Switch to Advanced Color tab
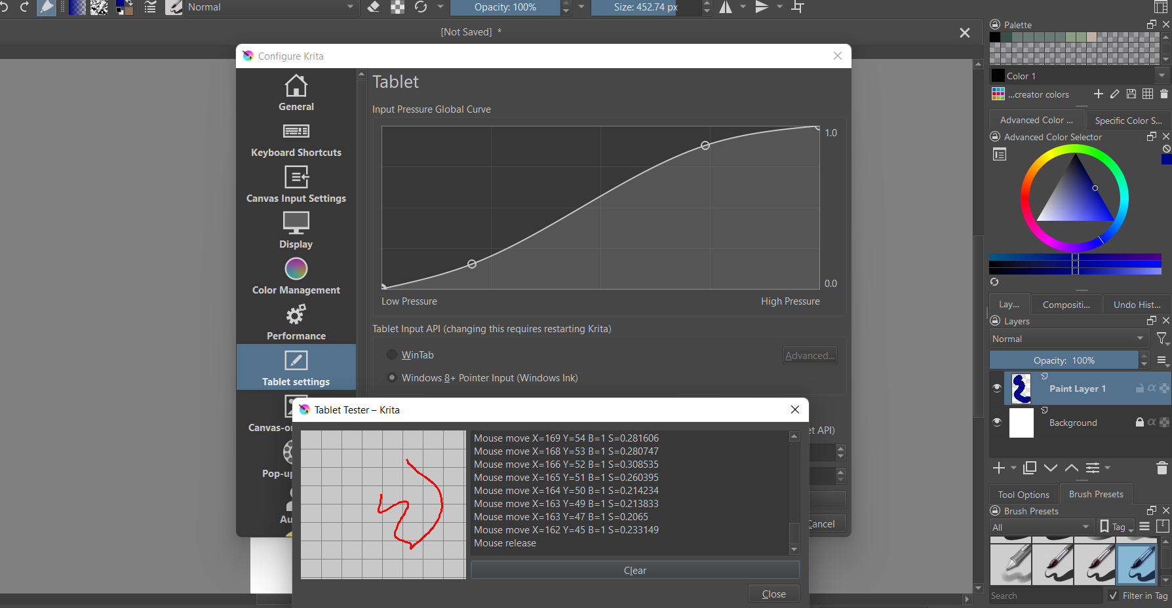 pyautogui.click(x=1036, y=121)
